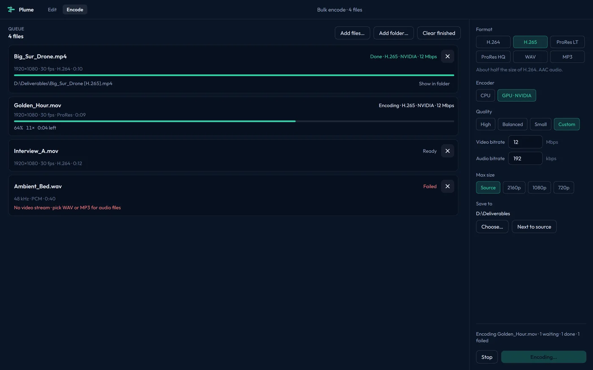Switch the encoder to CPU

(x=485, y=96)
